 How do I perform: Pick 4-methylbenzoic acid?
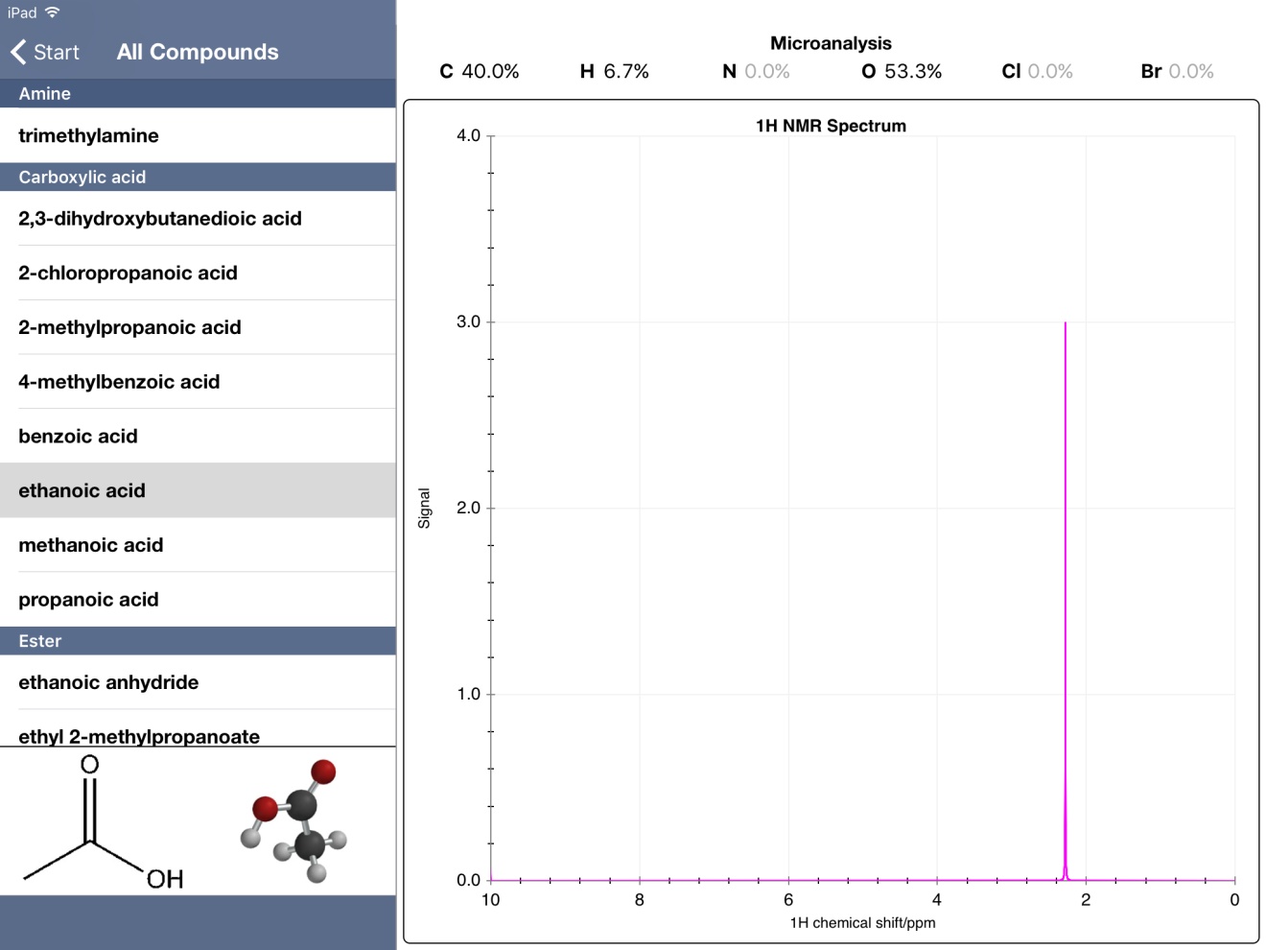coord(119,382)
